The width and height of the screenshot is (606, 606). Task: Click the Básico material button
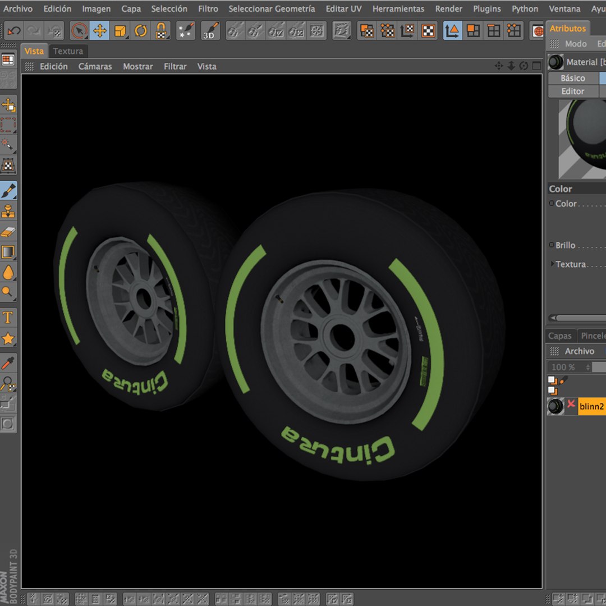coord(573,78)
